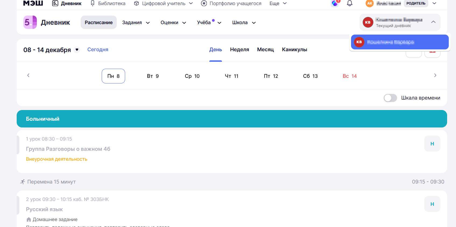Click the Портфолио учащегося star icon
The width and height of the screenshot is (456, 227).
[204, 3]
